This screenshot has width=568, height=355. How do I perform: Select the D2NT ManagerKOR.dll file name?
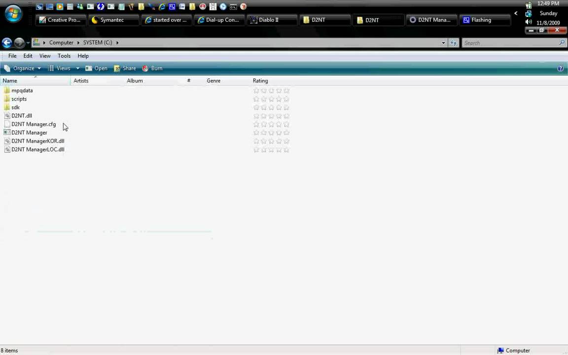pos(37,141)
